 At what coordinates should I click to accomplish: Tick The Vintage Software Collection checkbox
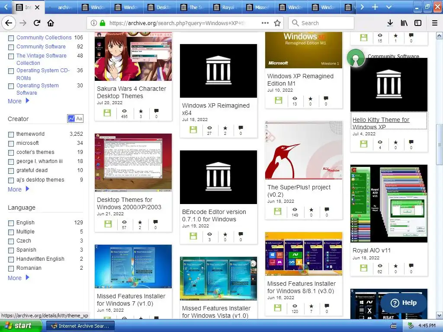11,56
